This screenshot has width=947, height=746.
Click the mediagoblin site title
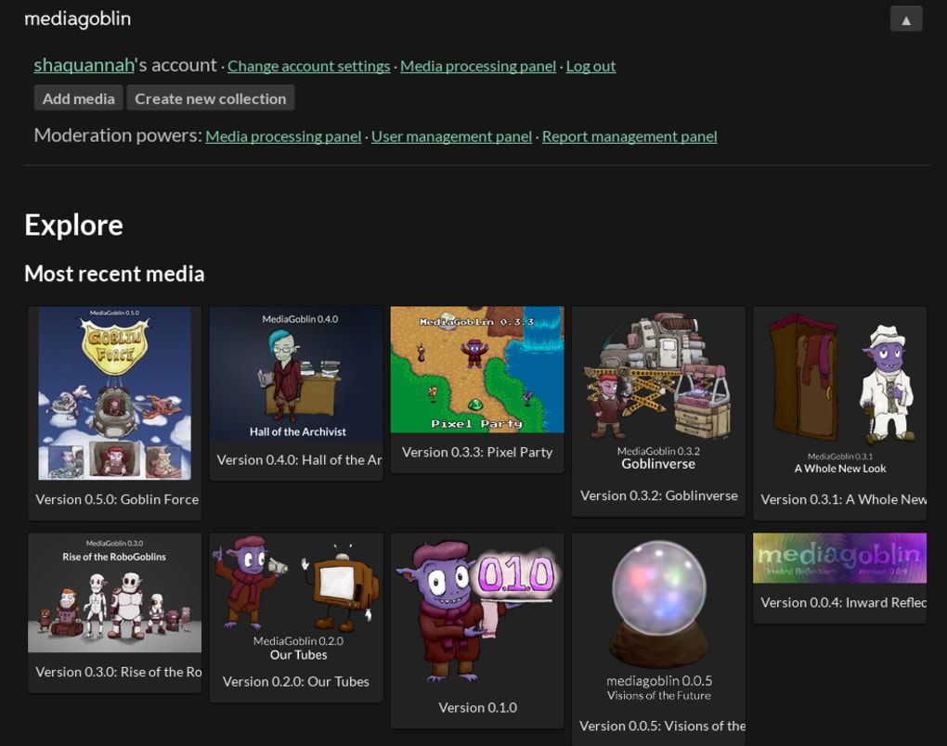[77, 18]
